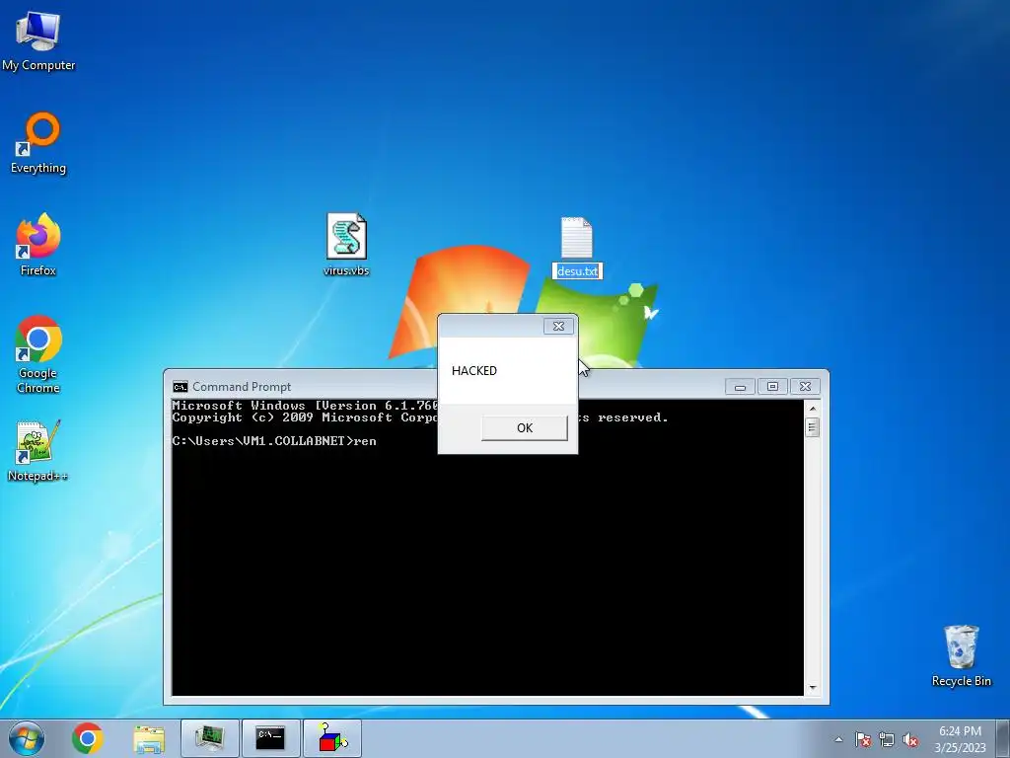The width and height of the screenshot is (1010, 758).
Task: Click the Command Prompt scroll up arrow
Action: coord(813,408)
